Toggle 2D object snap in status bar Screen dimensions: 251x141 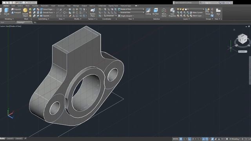coord(207,139)
